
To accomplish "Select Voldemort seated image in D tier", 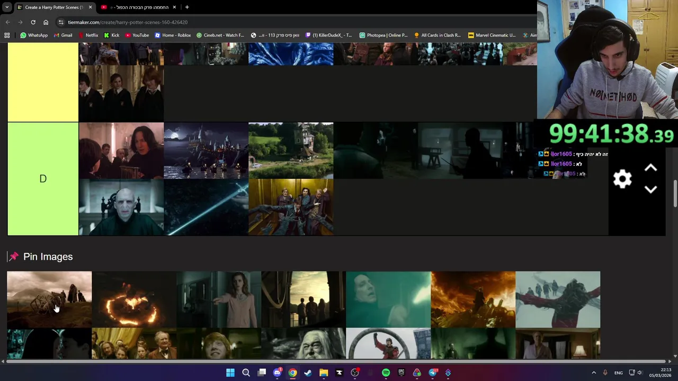I will (121, 207).
